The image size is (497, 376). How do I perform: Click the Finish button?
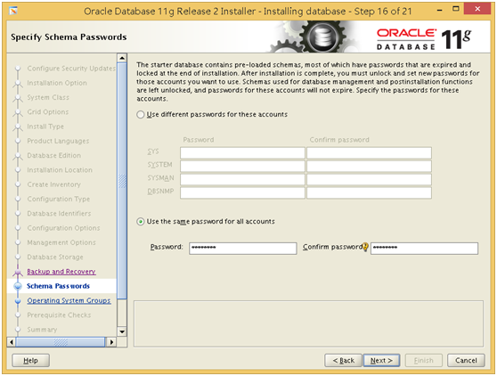(x=423, y=361)
